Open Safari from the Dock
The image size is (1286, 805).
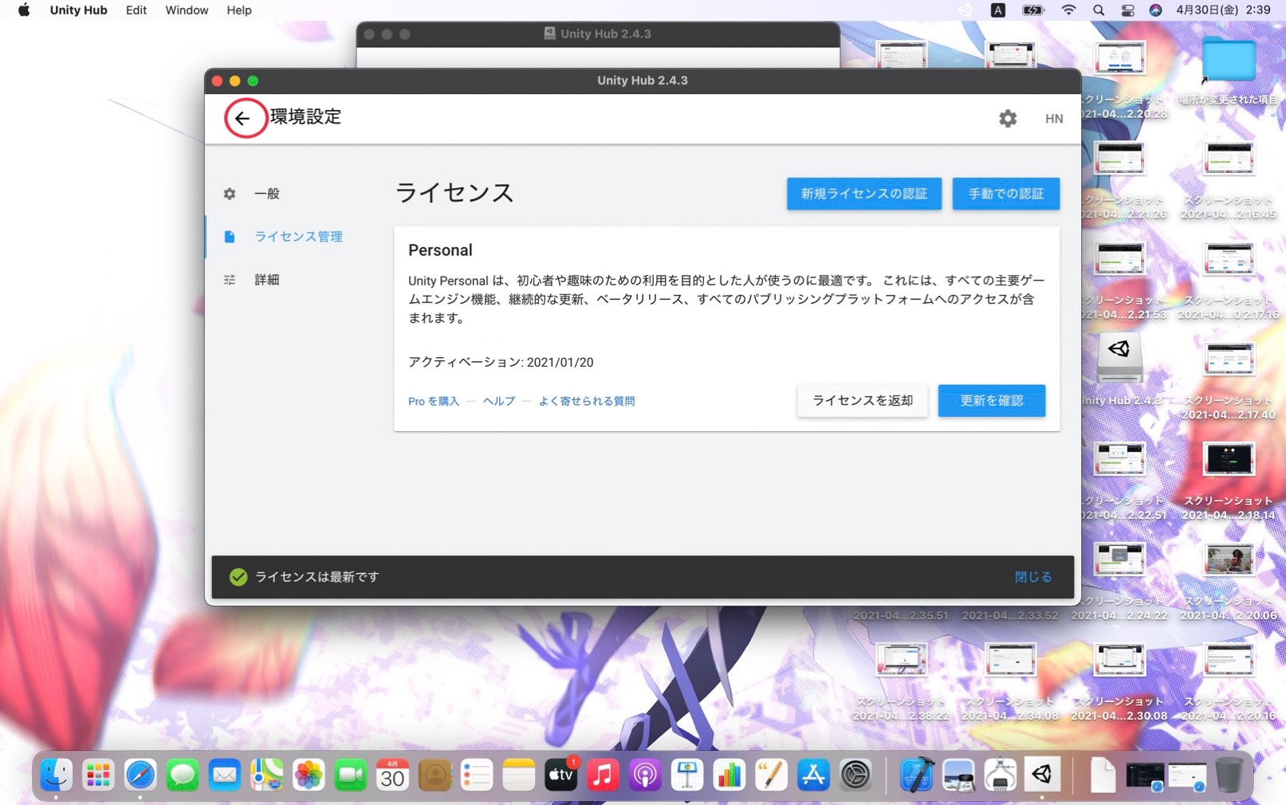click(x=140, y=775)
